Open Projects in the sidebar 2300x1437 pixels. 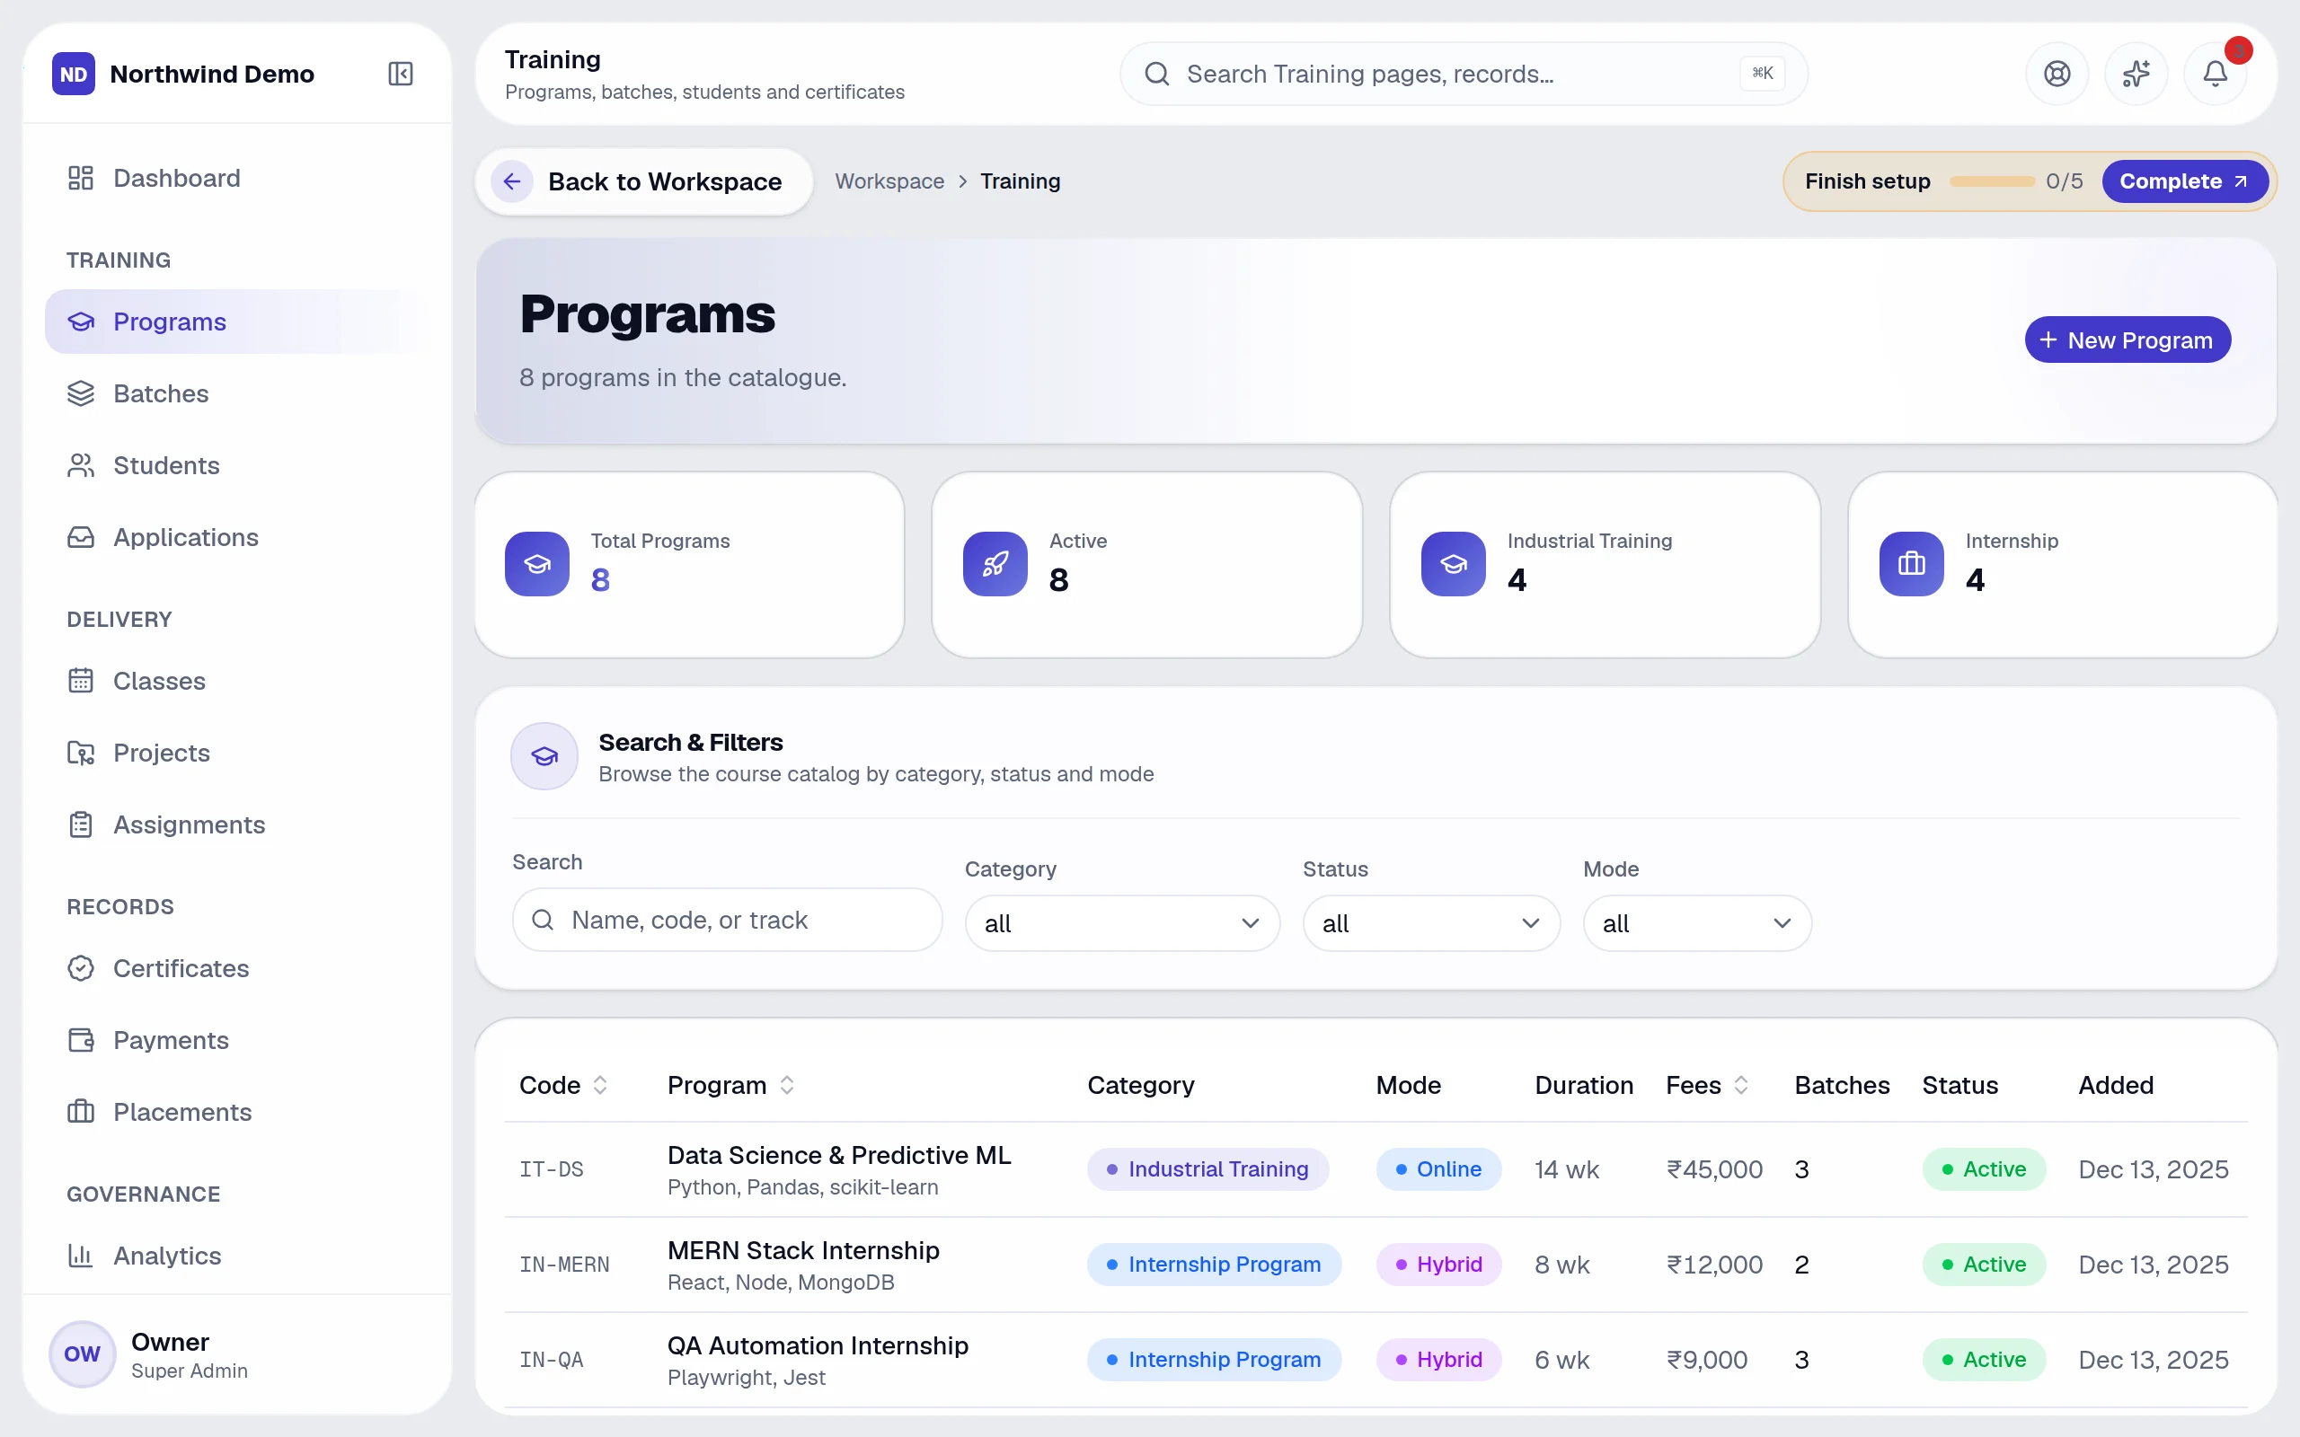tap(235, 753)
